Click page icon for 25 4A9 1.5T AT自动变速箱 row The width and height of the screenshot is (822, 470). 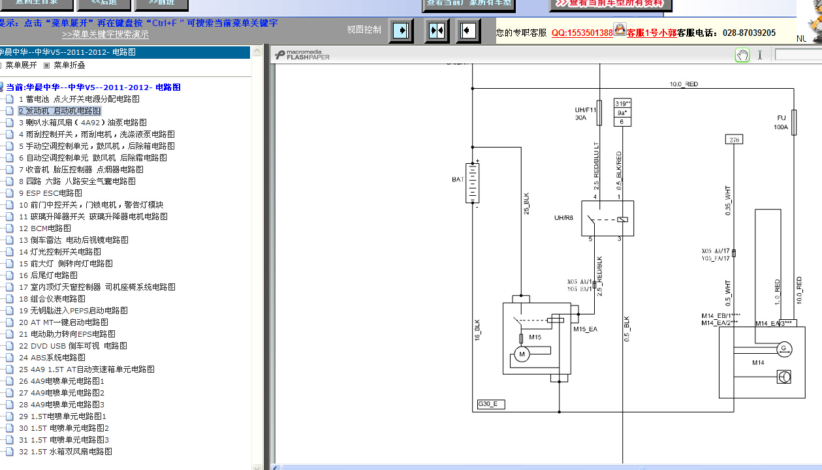[9, 369]
